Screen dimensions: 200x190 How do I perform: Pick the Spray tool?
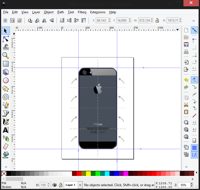click(6, 138)
